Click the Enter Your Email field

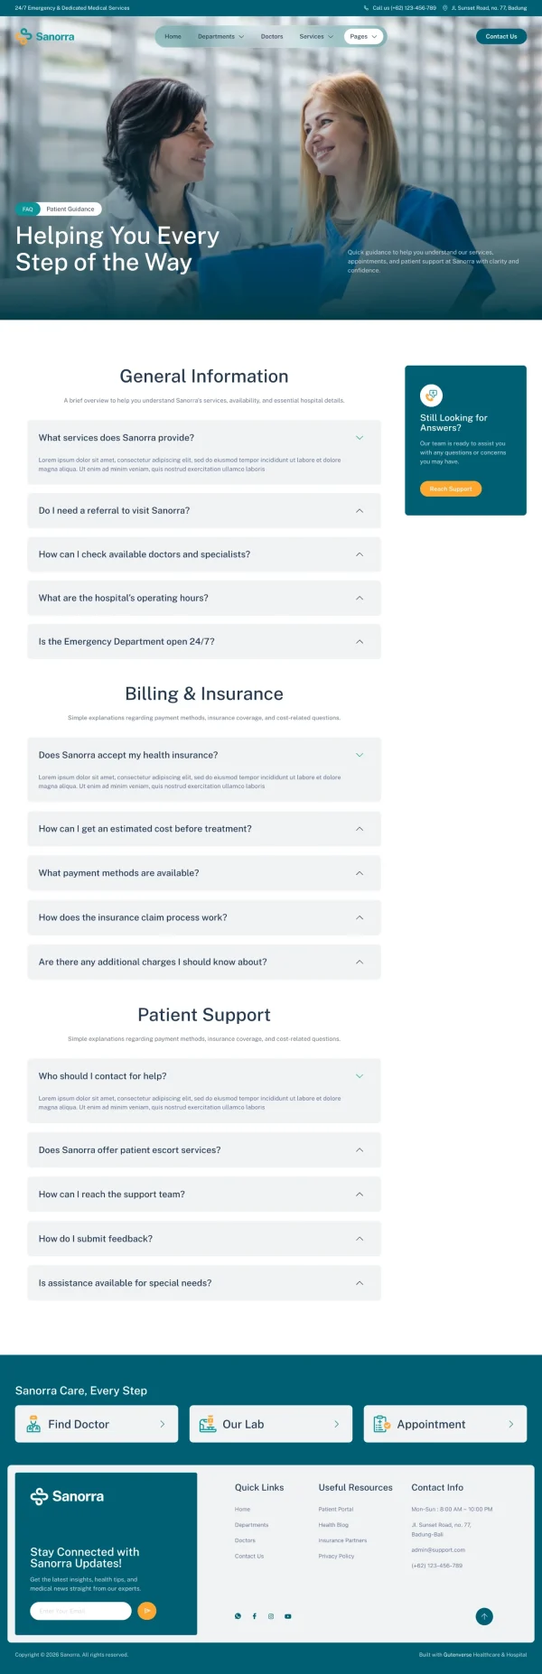point(80,1611)
